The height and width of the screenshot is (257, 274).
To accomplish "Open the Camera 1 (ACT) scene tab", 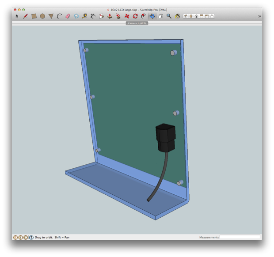I will point(137,23).
